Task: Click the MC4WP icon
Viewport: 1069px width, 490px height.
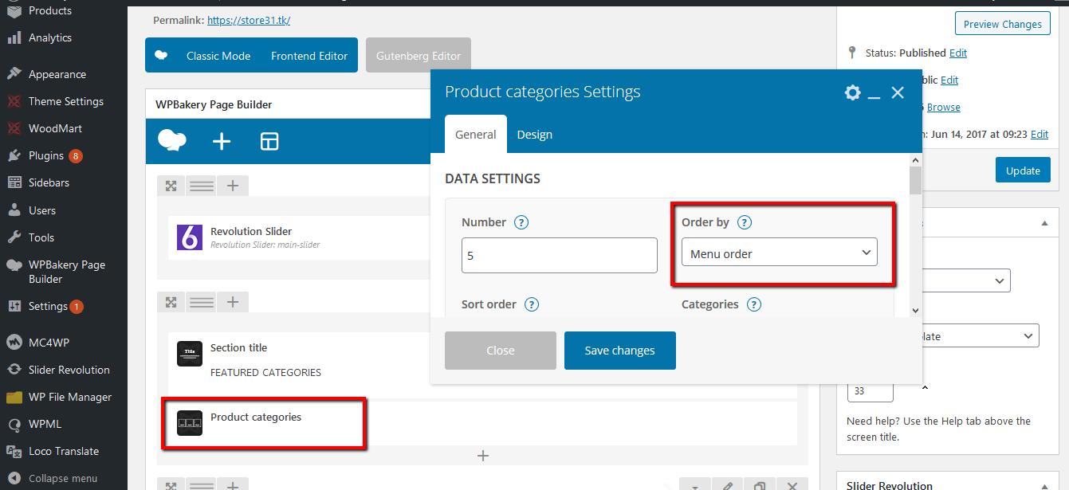Action: [x=14, y=343]
